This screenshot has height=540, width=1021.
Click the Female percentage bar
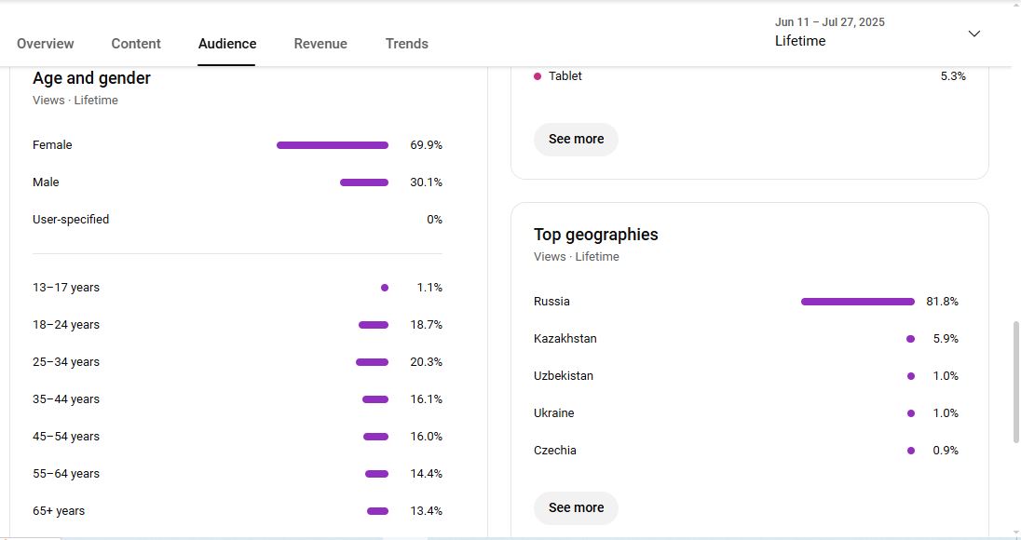pos(332,145)
